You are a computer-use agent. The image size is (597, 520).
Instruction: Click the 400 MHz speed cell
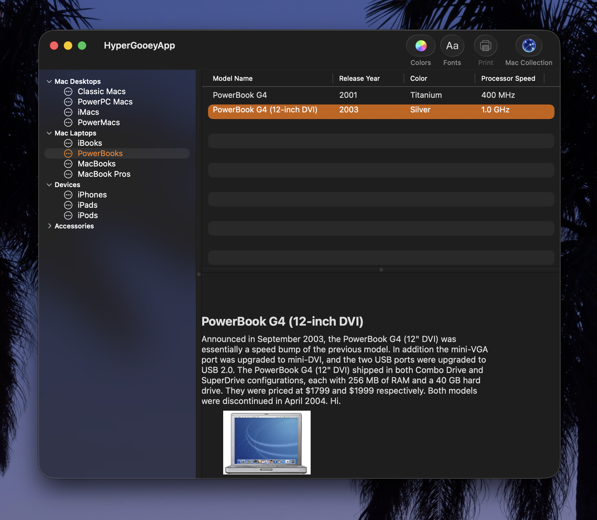click(x=498, y=95)
